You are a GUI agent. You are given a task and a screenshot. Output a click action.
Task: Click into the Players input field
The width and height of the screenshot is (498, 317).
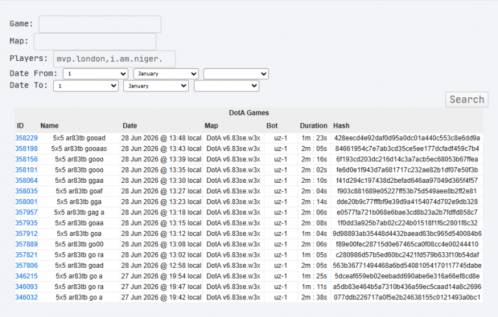[x=114, y=59]
